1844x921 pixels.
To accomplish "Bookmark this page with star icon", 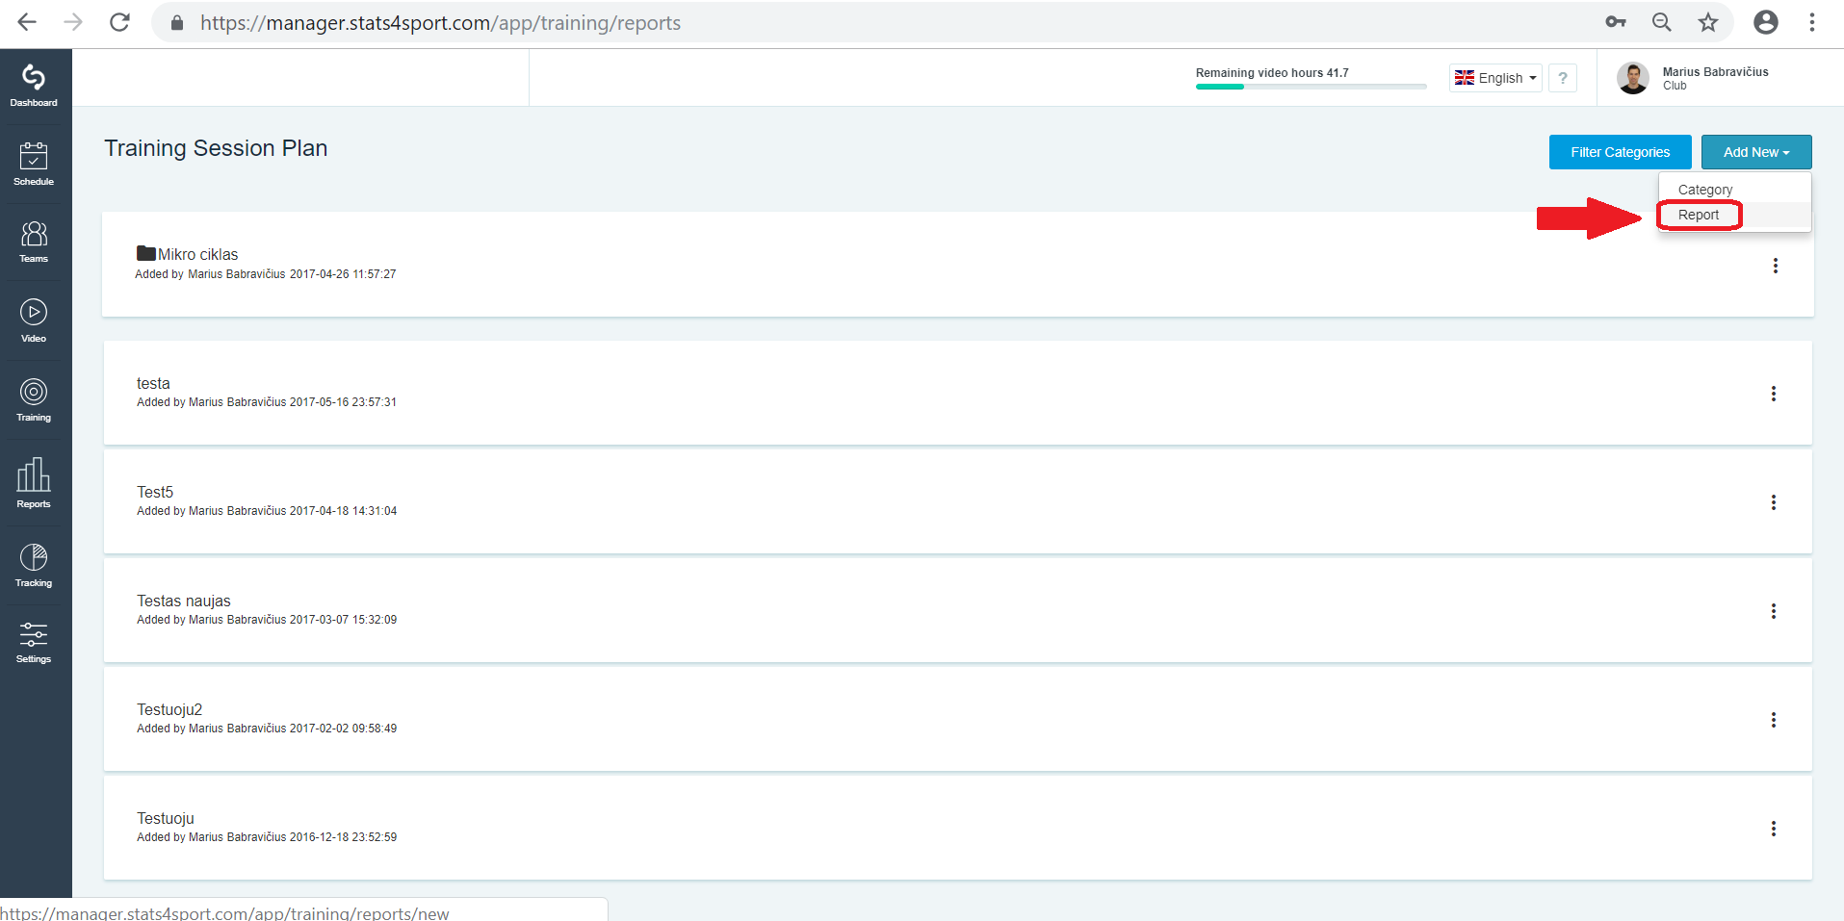I will pos(1708,22).
